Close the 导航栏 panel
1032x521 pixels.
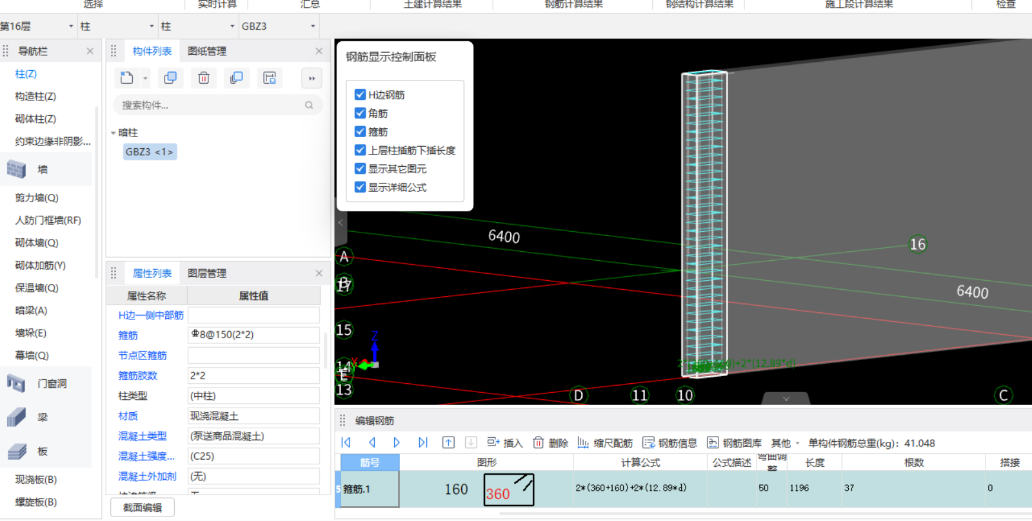[90, 51]
